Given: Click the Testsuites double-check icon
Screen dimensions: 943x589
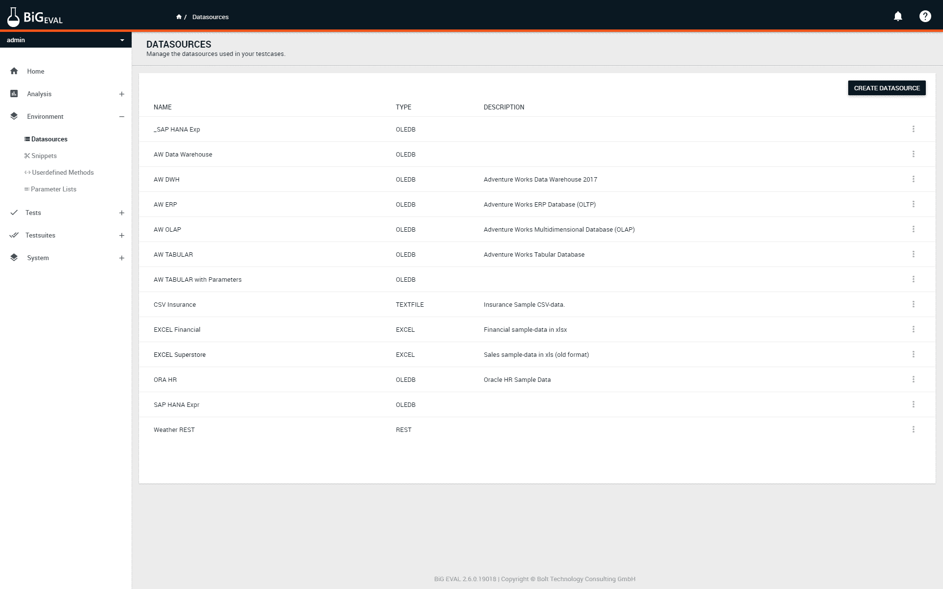Looking at the screenshot, I should point(14,235).
